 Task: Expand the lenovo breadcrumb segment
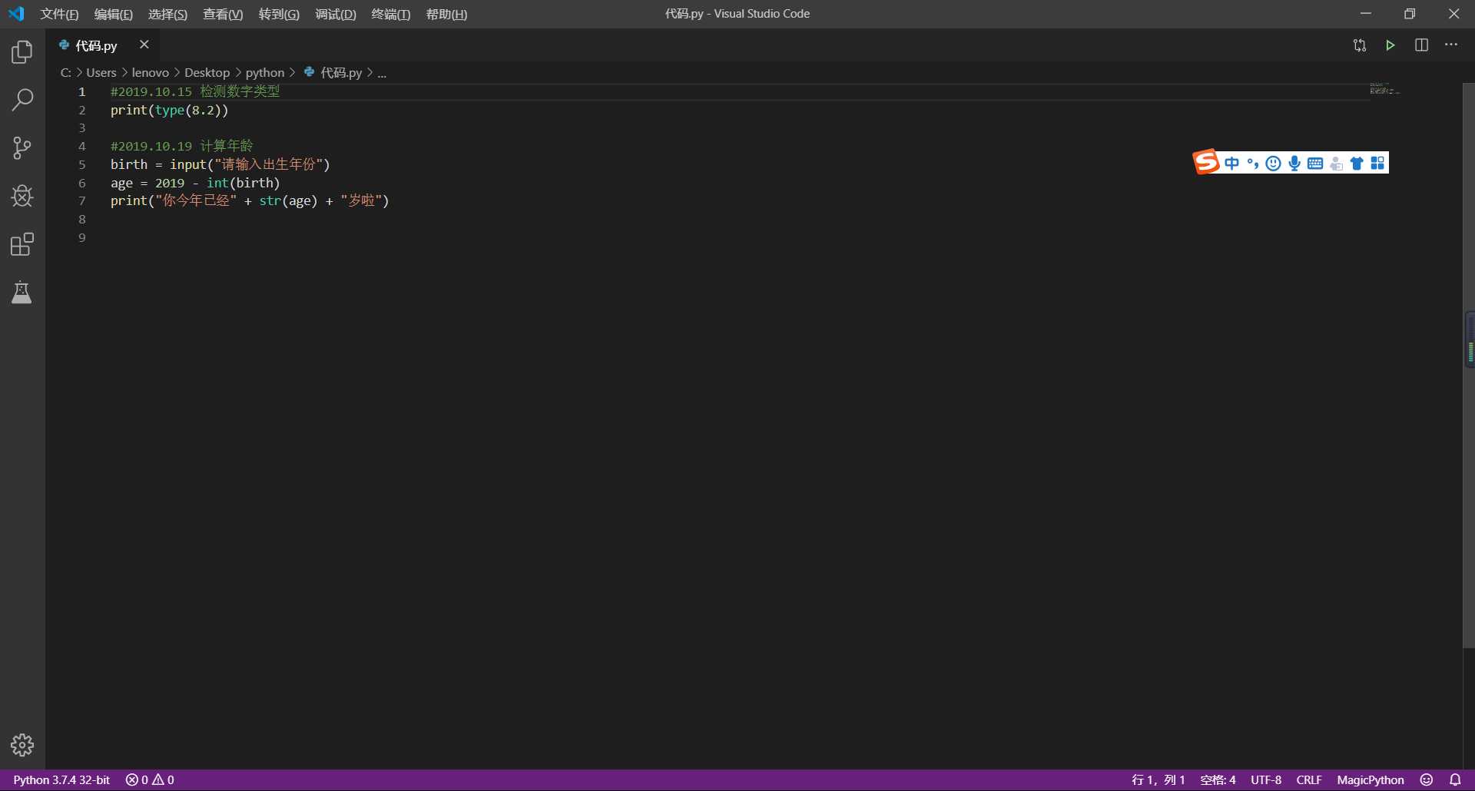[x=151, y=72]
